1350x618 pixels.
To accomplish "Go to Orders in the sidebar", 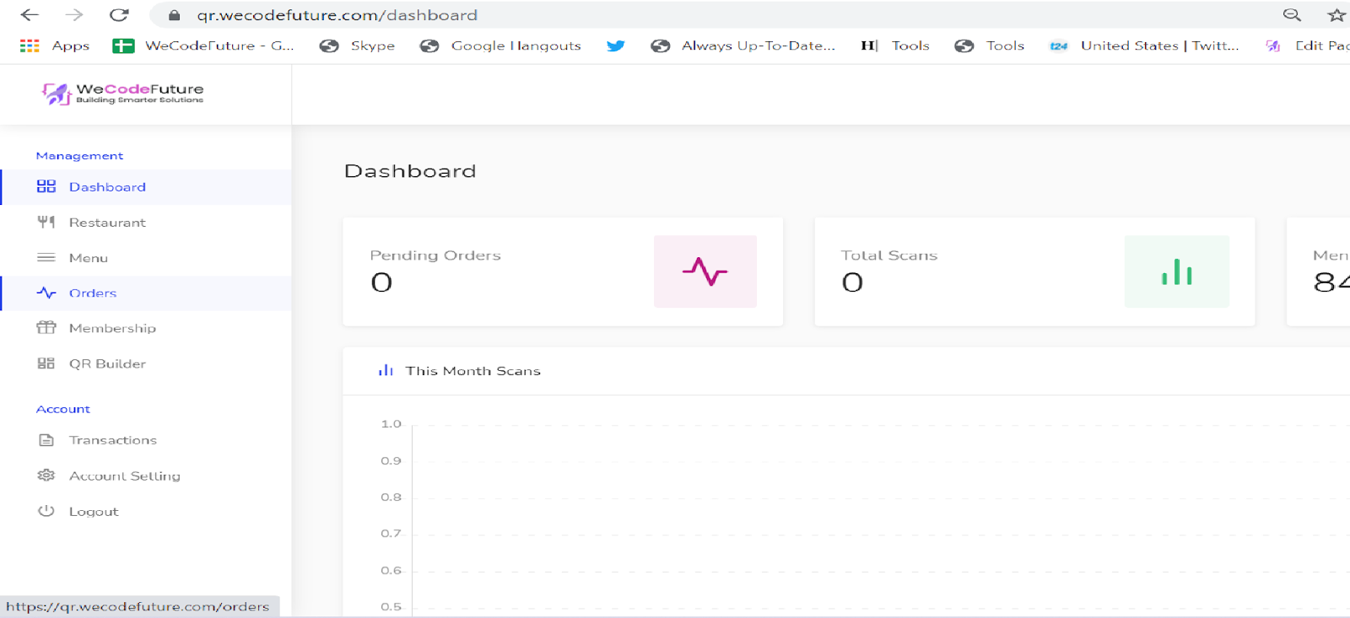I will [146, 293].
